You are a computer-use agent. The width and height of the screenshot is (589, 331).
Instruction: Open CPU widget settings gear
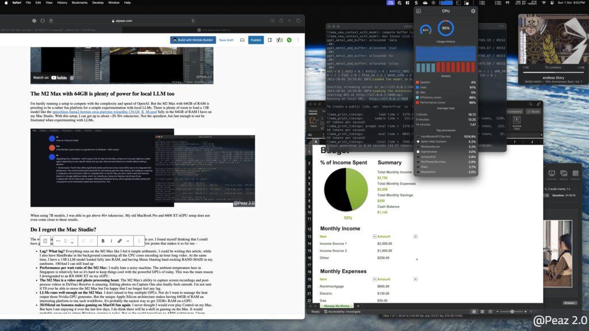point(473,11)
